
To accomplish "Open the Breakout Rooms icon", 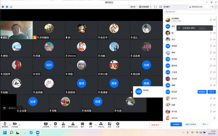I will pos(101,125).
